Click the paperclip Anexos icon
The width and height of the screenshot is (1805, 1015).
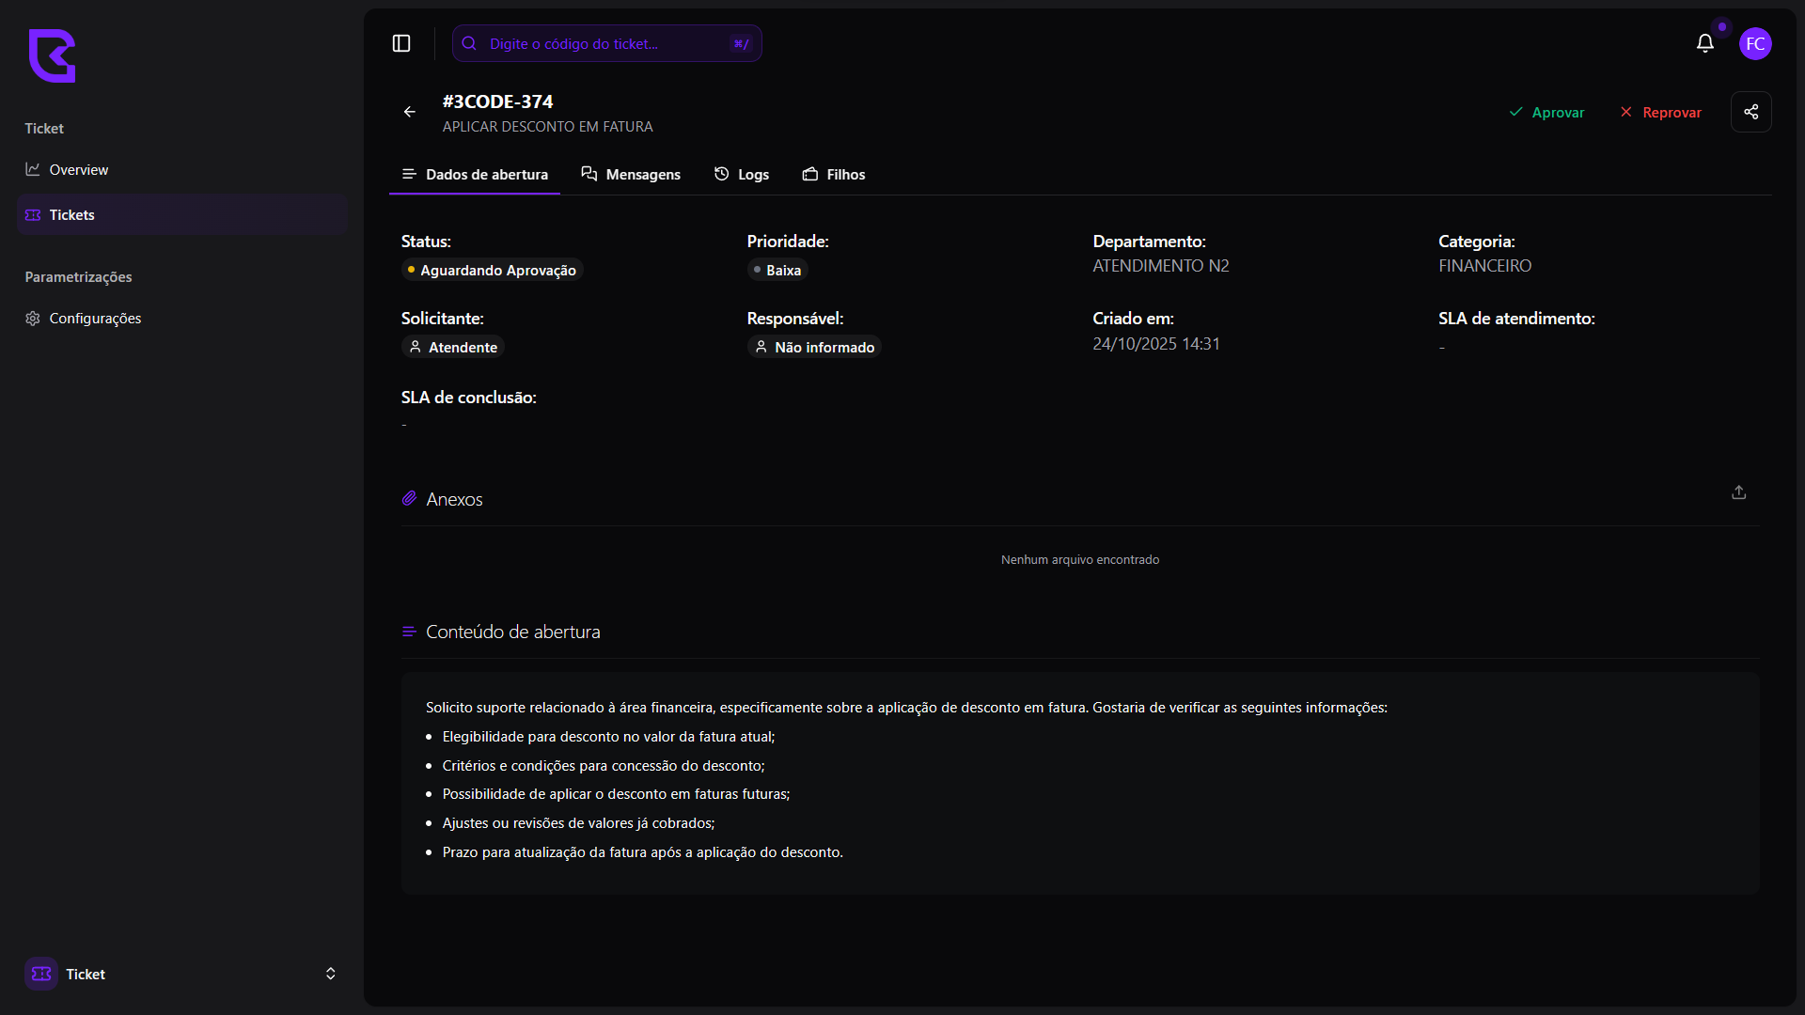pos(409,499)
